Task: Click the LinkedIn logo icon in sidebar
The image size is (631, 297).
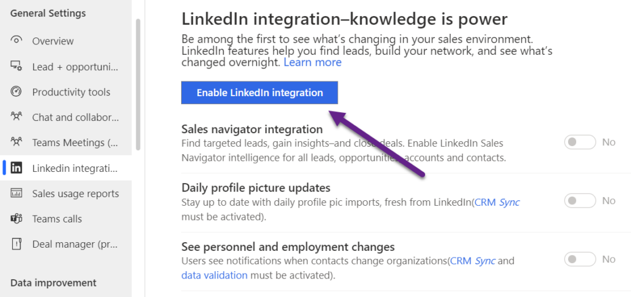Action: point(17,168)
